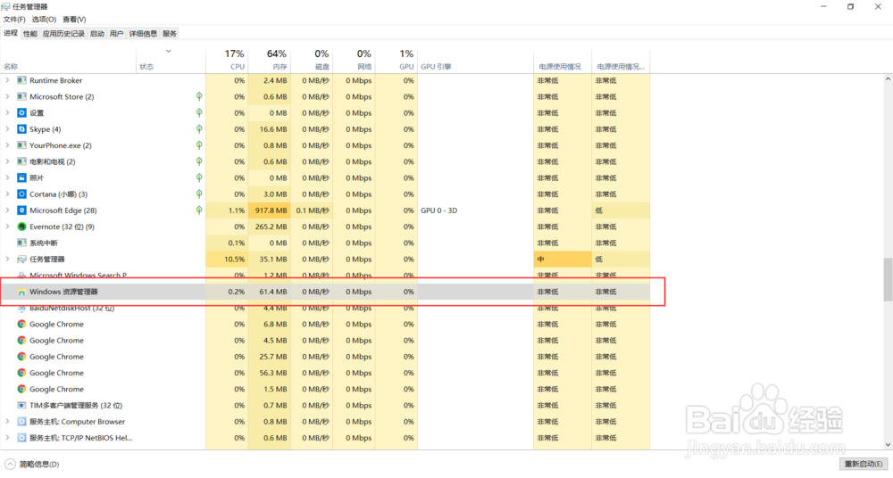Click the Skype process icon

coord(21,129)
